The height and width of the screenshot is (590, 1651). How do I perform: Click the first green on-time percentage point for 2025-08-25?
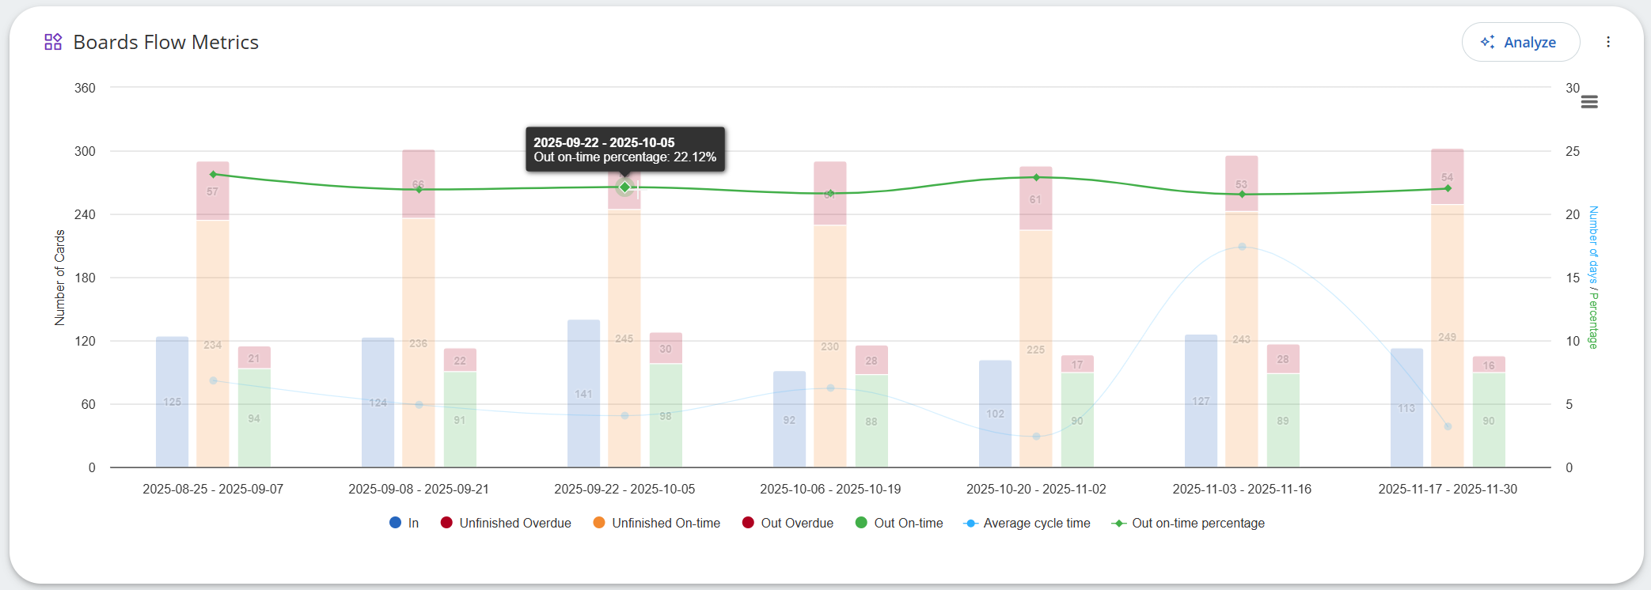click(213, 175)
